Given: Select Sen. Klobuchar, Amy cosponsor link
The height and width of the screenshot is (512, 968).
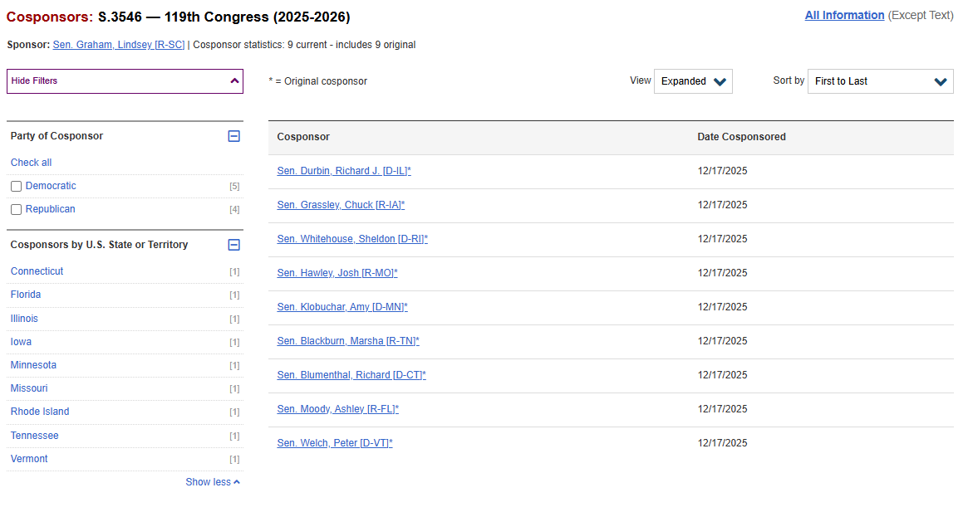Looking at the screenshot, I should pos(342,307).
